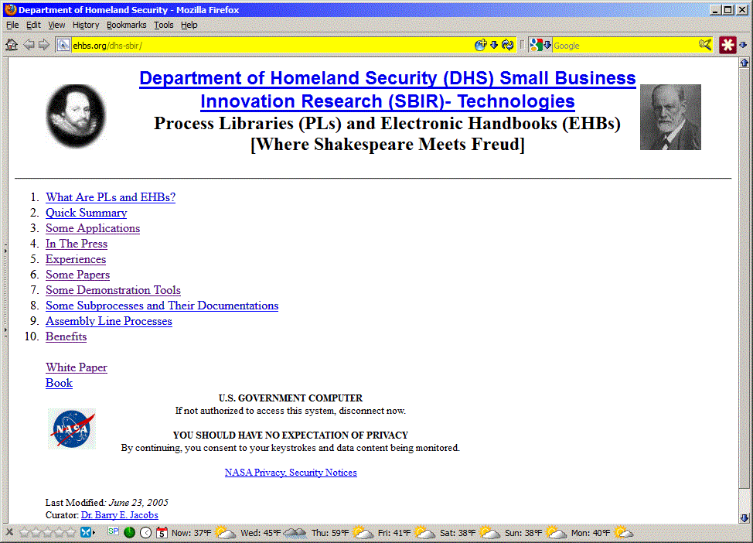The width and height of the screenshot is (753, 543).
Task: Open the Edit menu
Action: pyautogui.click(x=33, y=25)
